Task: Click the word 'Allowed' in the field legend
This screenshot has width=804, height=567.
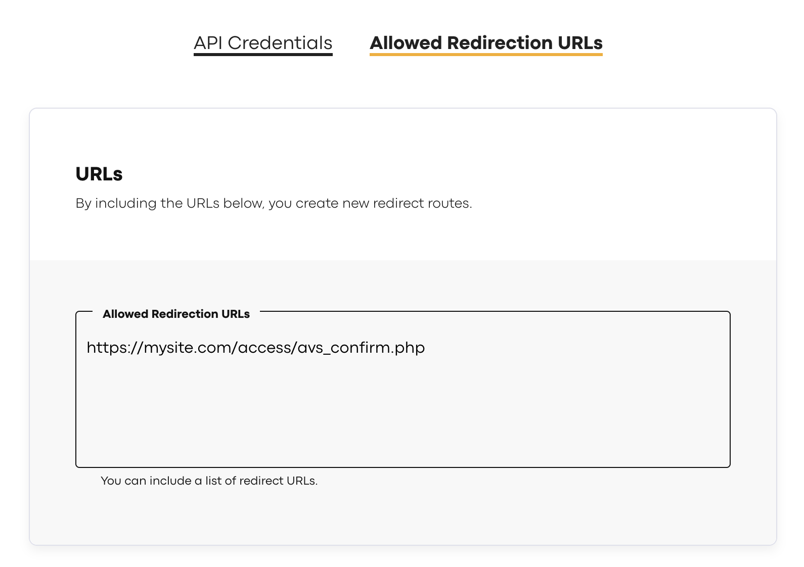Action: (125, 314)
